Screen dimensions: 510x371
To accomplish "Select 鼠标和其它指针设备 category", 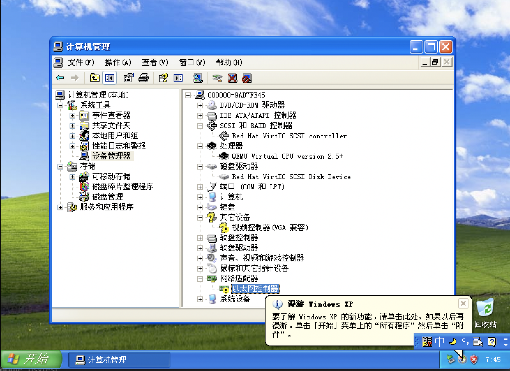I will click(x=254, y=268).
